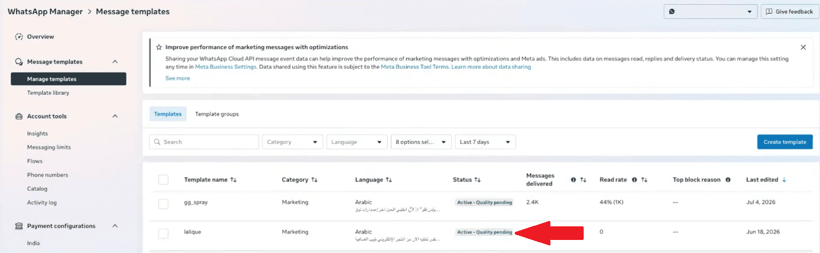
Task: Open Phone numbers in sidebar
Action: (x=48, y=175)
